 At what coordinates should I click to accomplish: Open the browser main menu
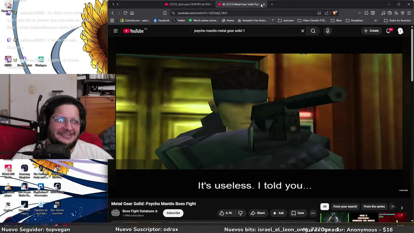(x=409, y=13)
